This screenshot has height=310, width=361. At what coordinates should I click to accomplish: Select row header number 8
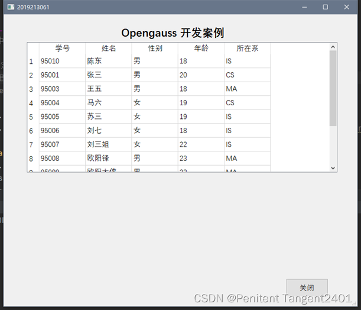pos(33,159)
